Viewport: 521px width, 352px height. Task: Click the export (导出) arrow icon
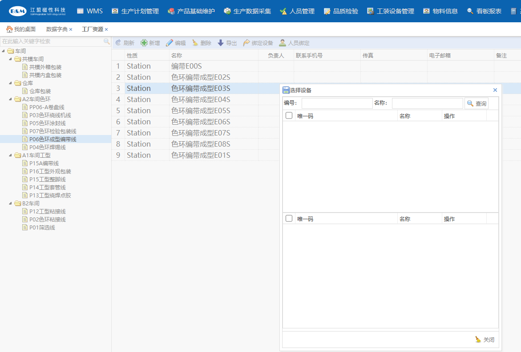click(x=221, y=43)
